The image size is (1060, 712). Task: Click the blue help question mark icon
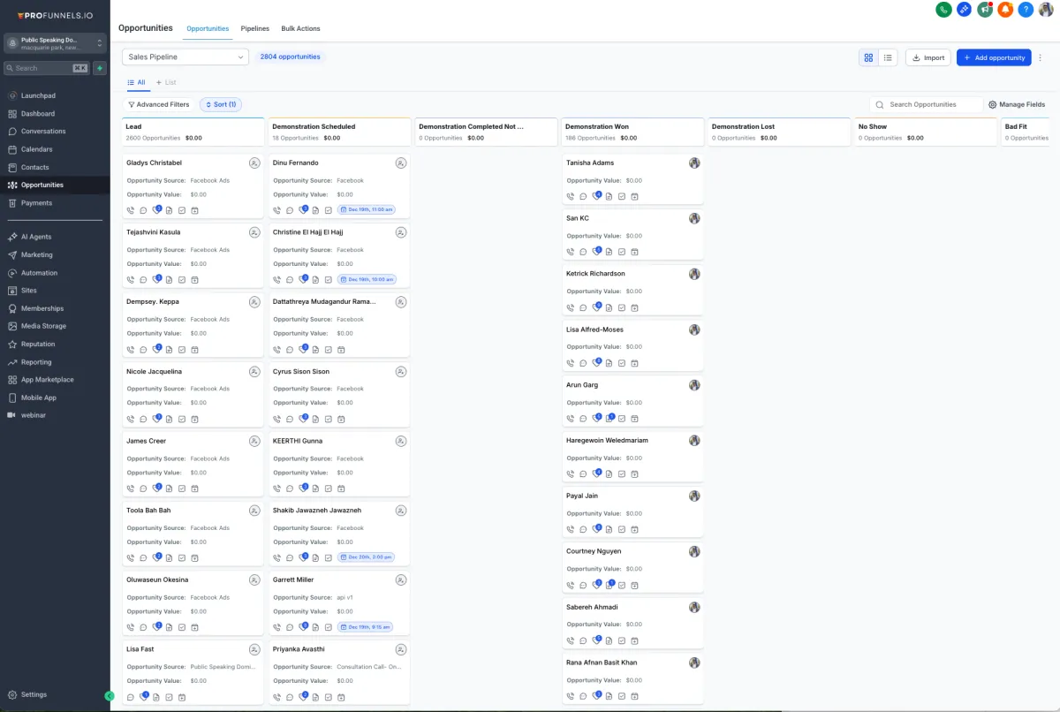tap(1026, 10)
